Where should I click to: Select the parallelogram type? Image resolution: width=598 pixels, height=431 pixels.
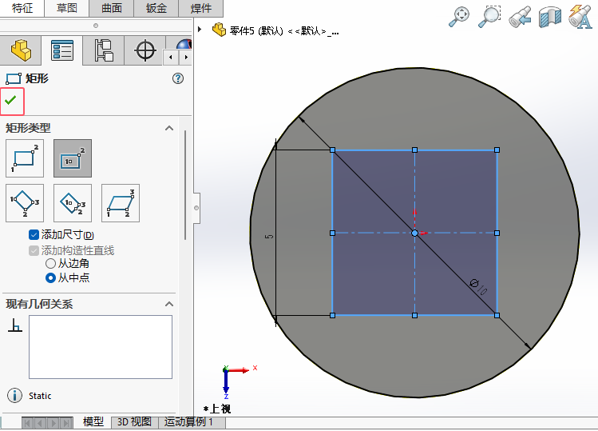click(121, 203)
